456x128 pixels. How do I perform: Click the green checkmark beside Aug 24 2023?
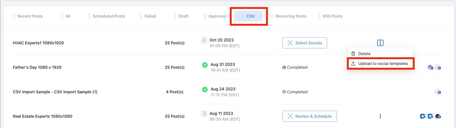pyautogui.click(x=205, y=89)
